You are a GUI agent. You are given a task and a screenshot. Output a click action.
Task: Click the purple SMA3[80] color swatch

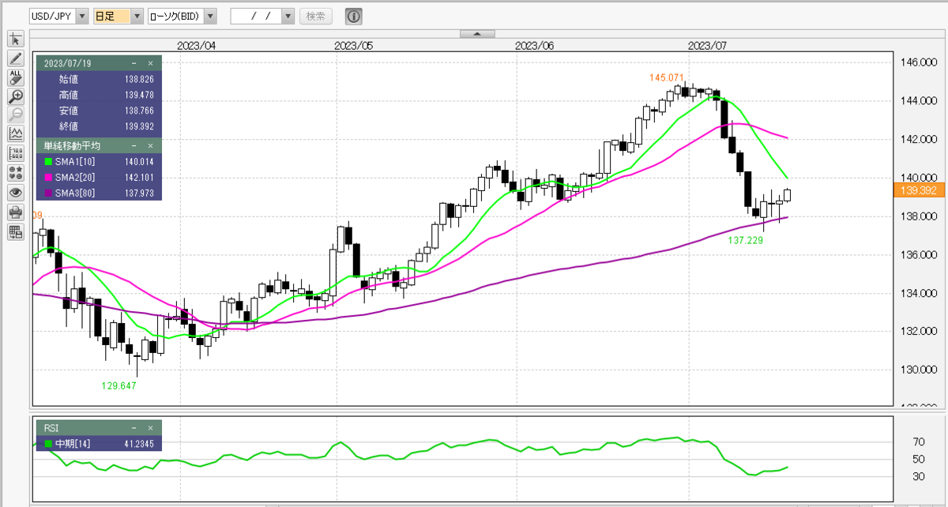point(47,193)
